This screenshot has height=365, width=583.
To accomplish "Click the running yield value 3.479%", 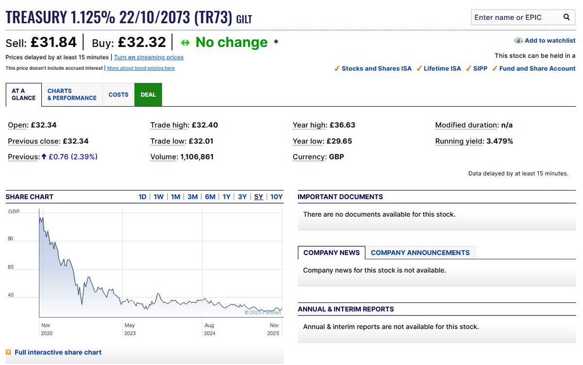I will (499, 141).
